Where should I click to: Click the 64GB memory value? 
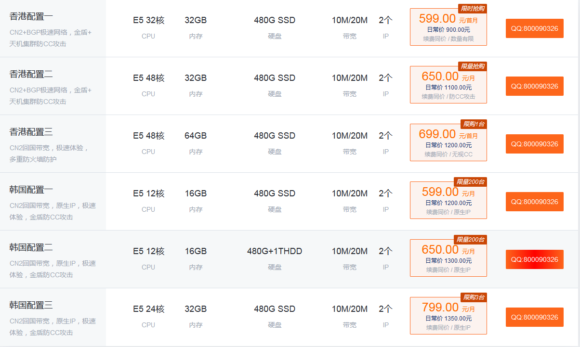coord(196,136)
